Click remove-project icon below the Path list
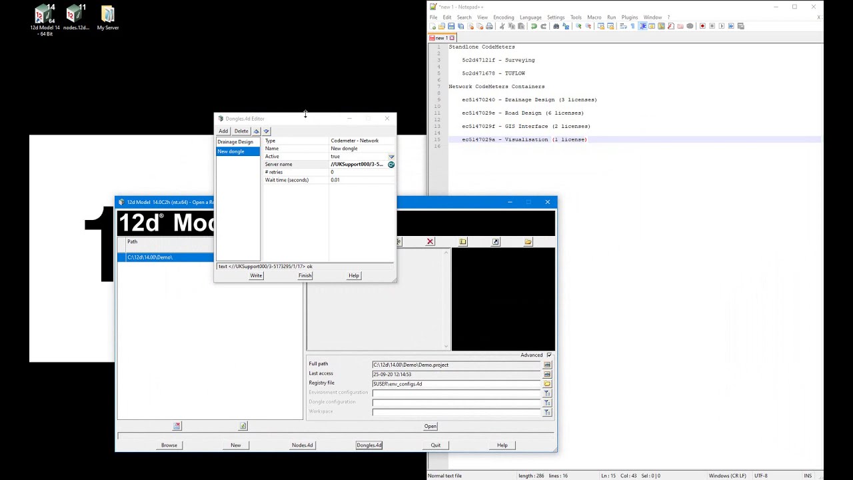853x480 pixels. (x=177, y=426)
